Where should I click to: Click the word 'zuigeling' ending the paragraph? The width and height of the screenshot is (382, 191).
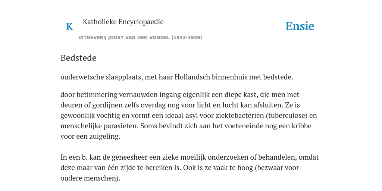(x=105, y=137)
